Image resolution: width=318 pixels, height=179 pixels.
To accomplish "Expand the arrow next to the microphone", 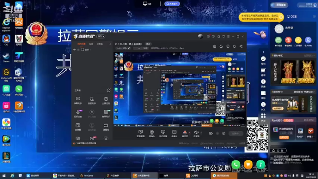I will click(x=190, y=133).
